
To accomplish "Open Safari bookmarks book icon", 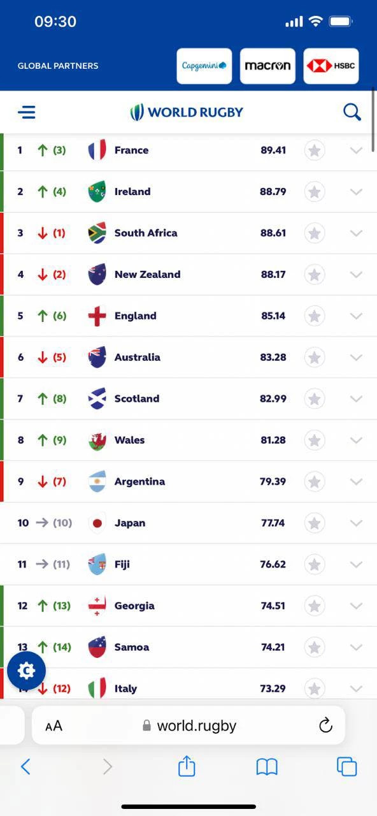I will pyautogui.click(x=267, y=767).
